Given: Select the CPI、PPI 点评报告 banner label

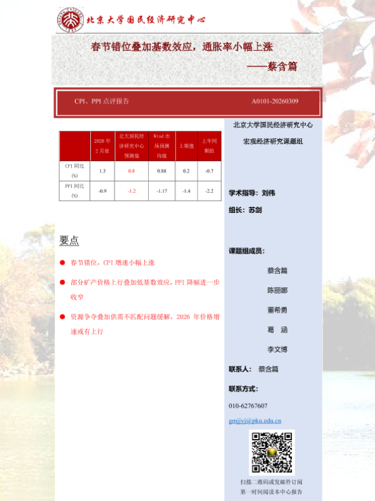Looking at the screenshot, I should 102,101.
